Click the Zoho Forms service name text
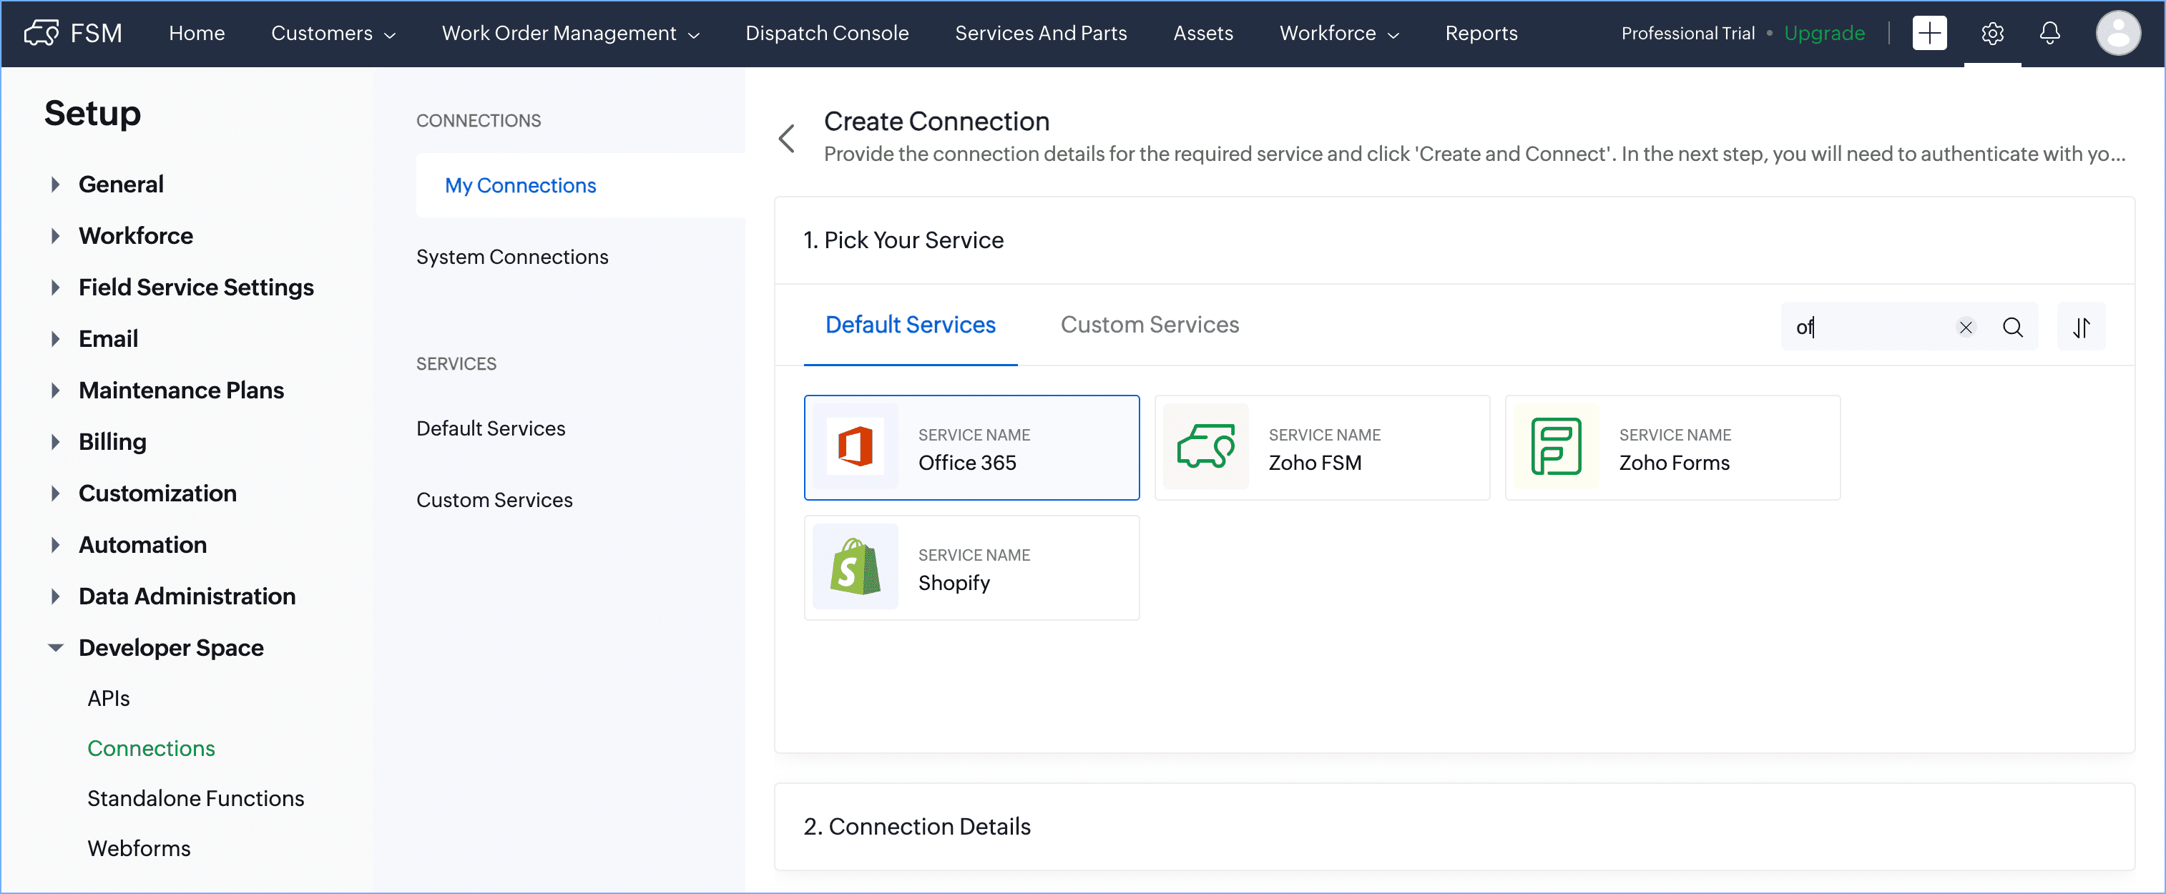 click(1674, 463)
